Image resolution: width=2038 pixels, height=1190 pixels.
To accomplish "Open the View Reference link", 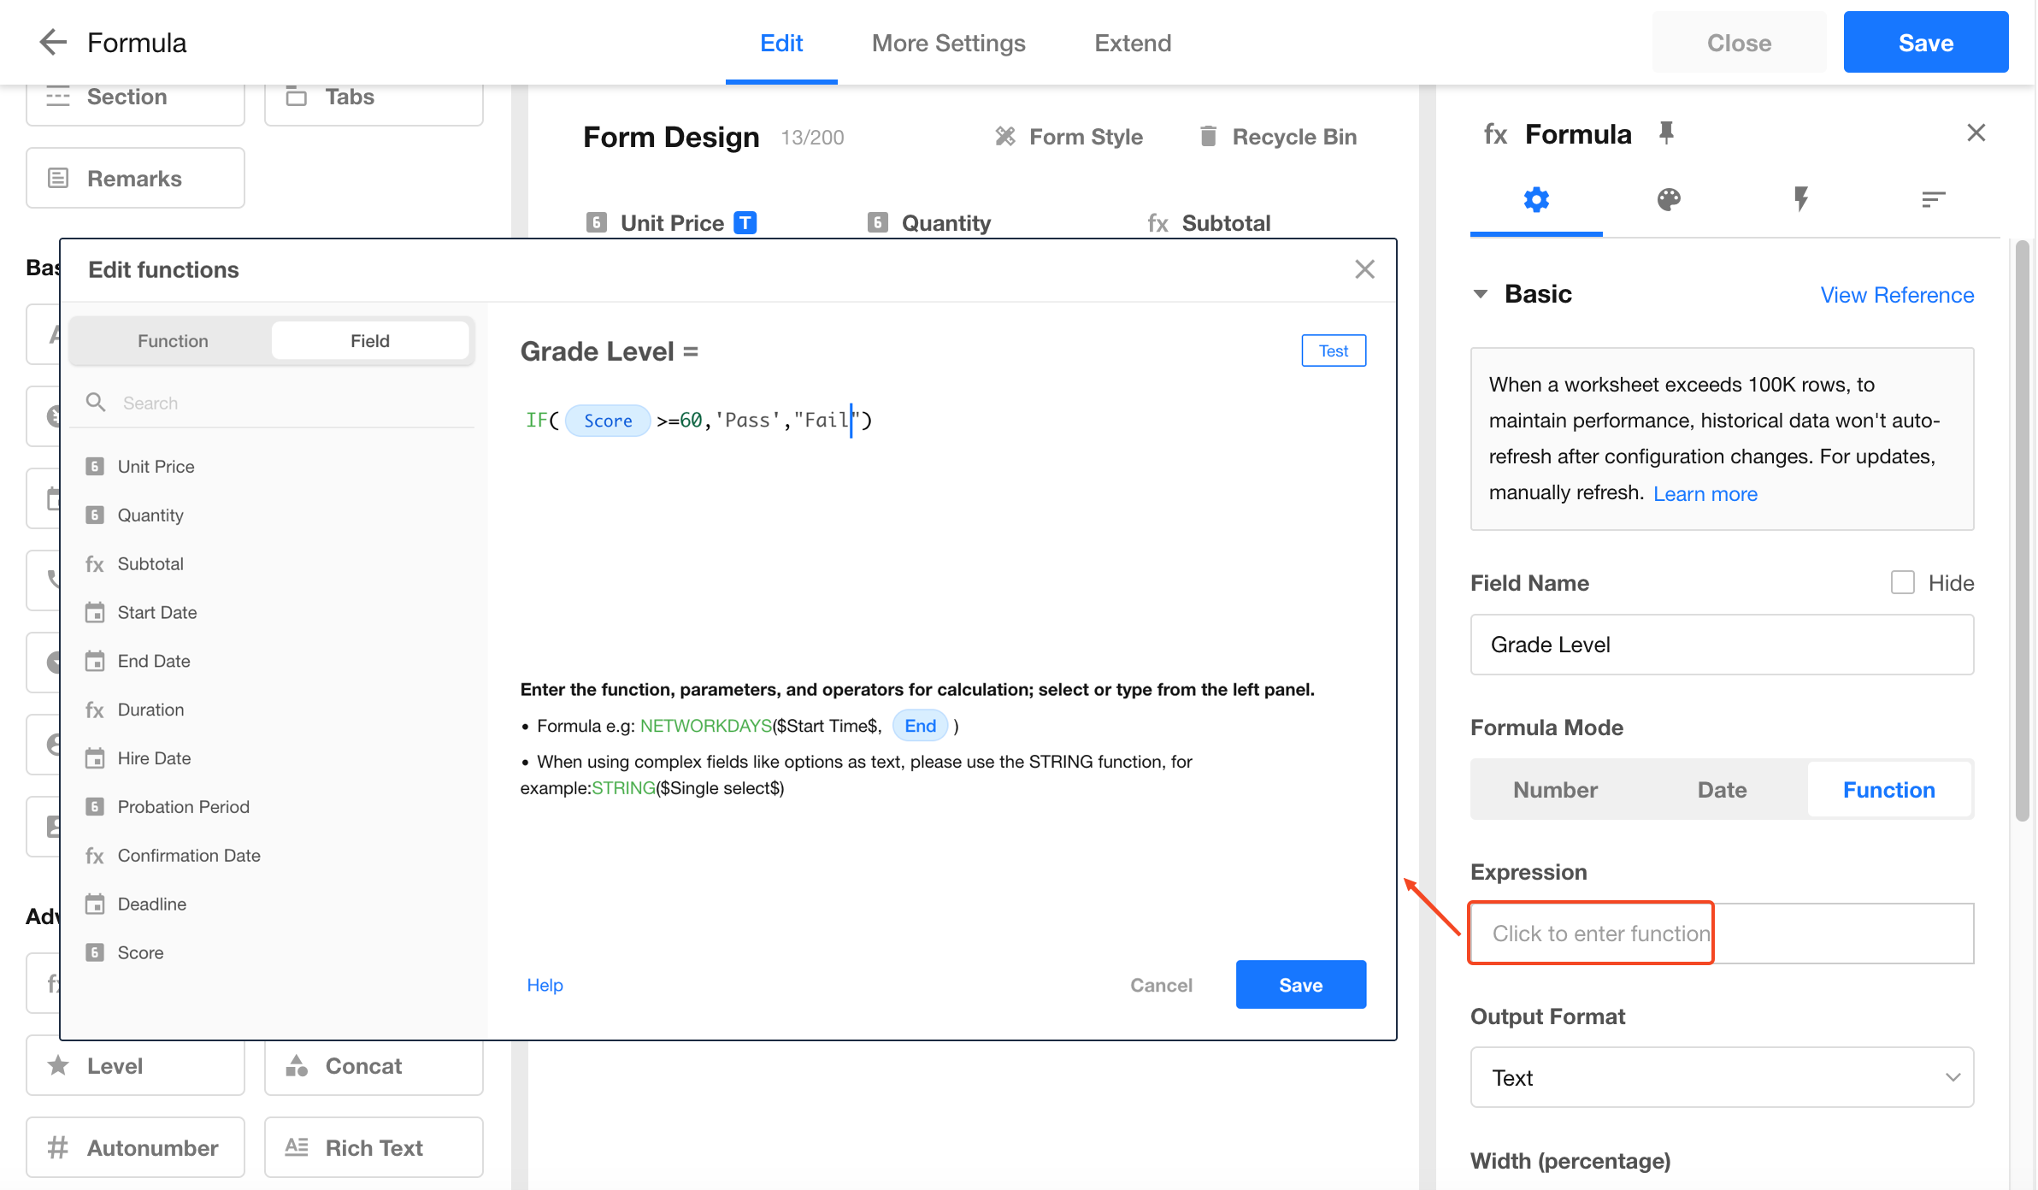I will point(1897,295).
